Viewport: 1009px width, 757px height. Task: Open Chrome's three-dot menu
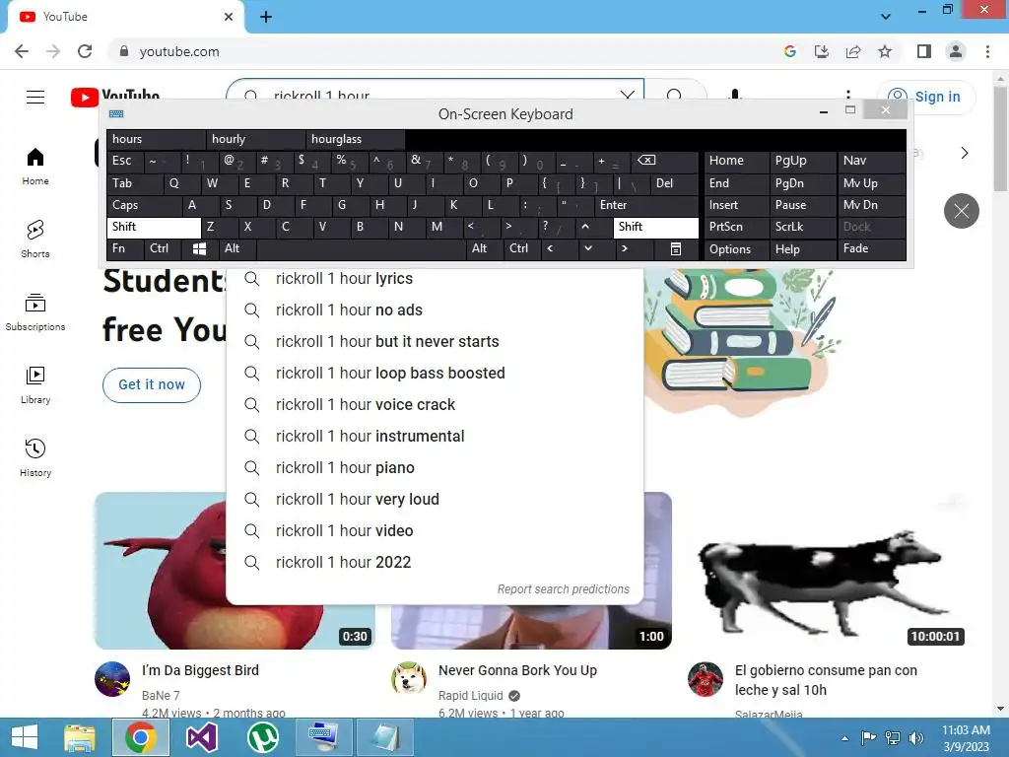coord(987,51)
